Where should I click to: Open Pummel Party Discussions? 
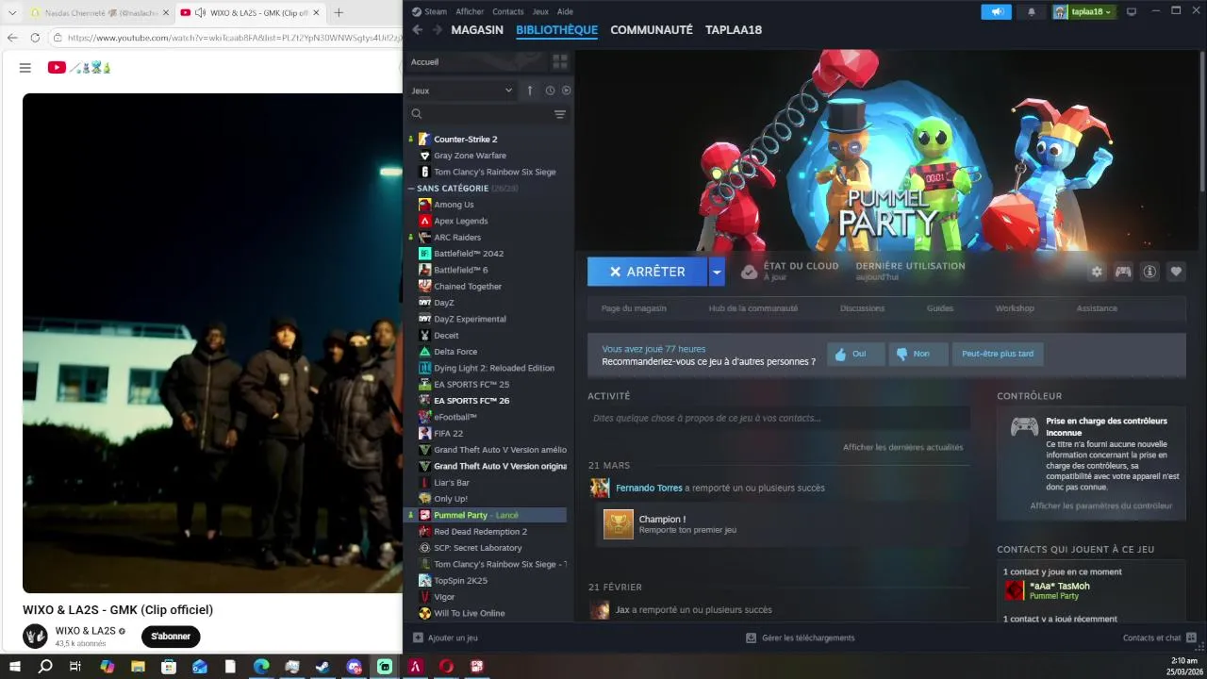coord(863,308)
